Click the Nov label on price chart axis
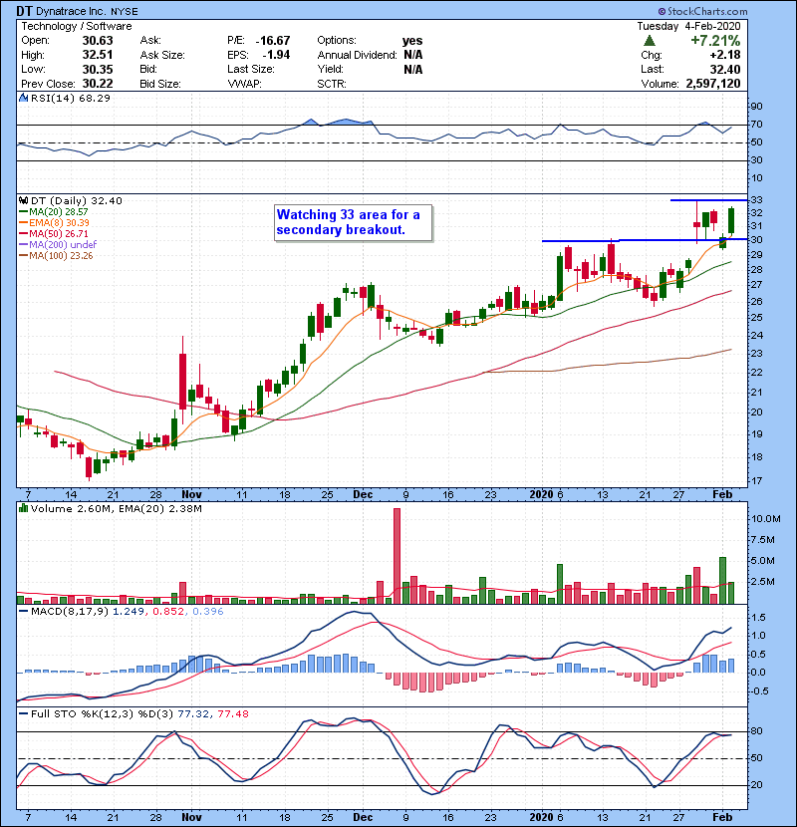This screenshot has width=797, height=827. 191,494
